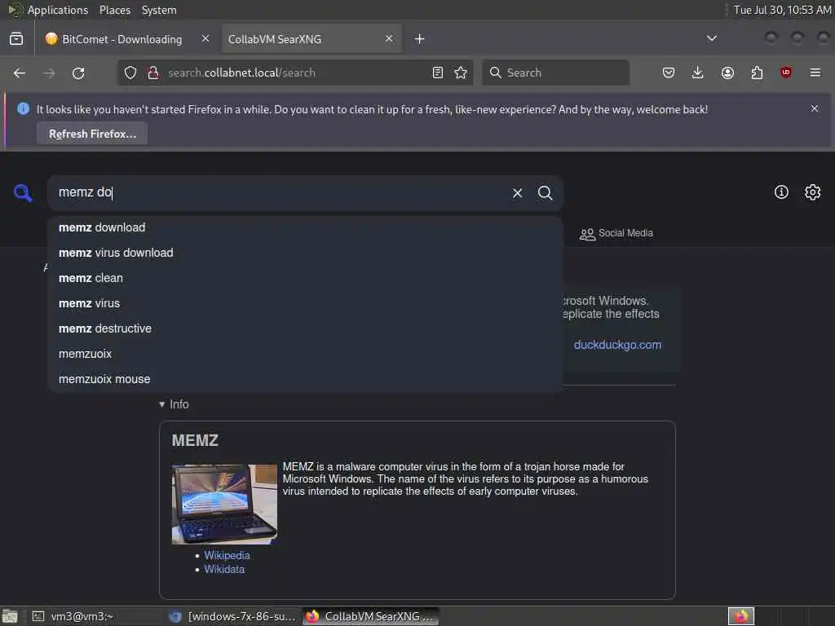Open the Wikidata link for MEMZ

point(224,569)
